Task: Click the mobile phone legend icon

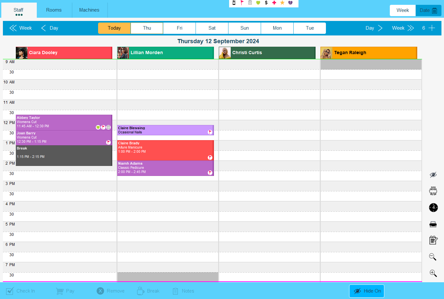Action: pyautogui.click(x=234, y=3)
